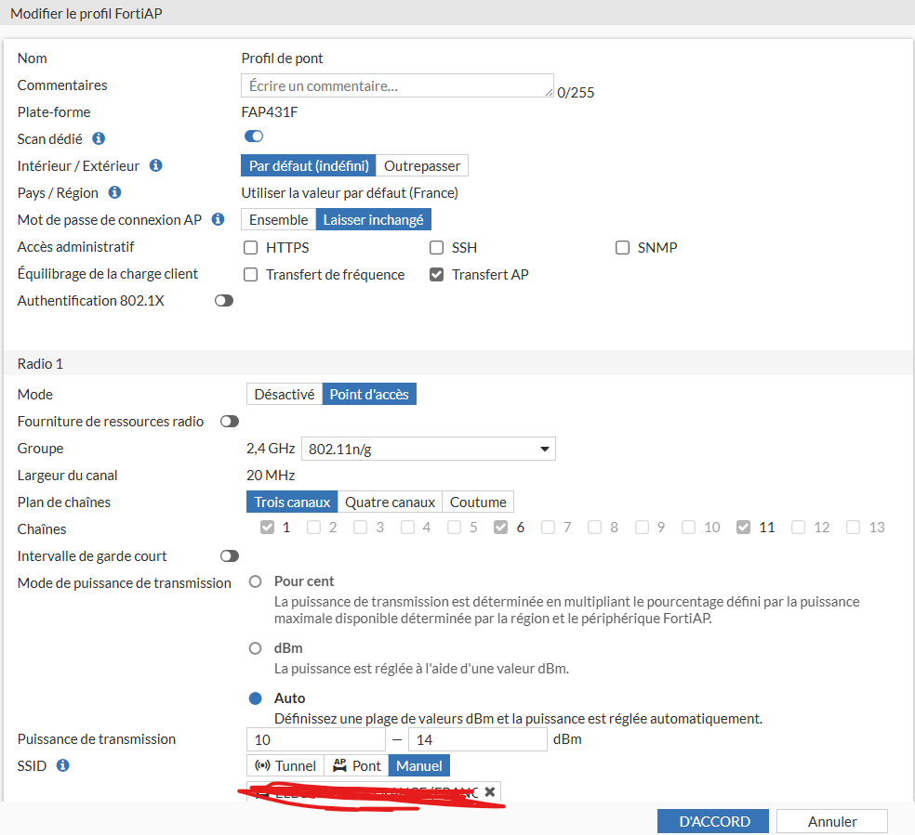Click info icon next to Scan dédié
Screen dimensions: 915x835
pos(99,138)
